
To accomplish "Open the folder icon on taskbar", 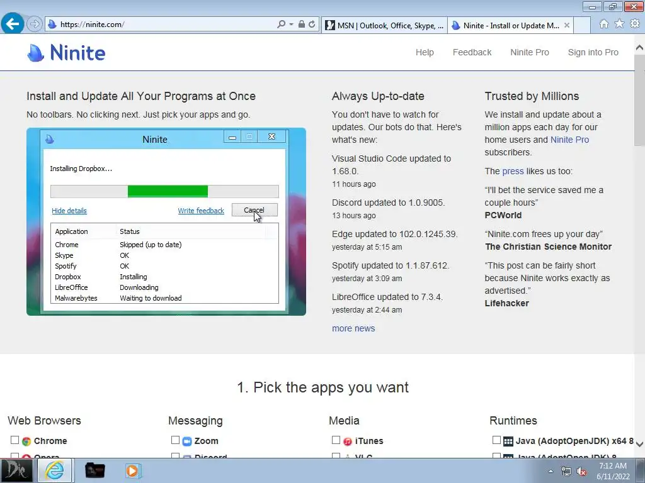I will click(94, 470).
